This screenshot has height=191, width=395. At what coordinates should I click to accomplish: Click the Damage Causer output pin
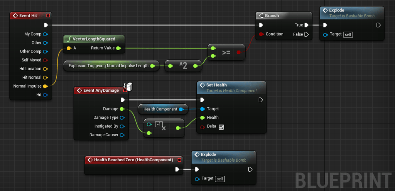coord(122,135)
